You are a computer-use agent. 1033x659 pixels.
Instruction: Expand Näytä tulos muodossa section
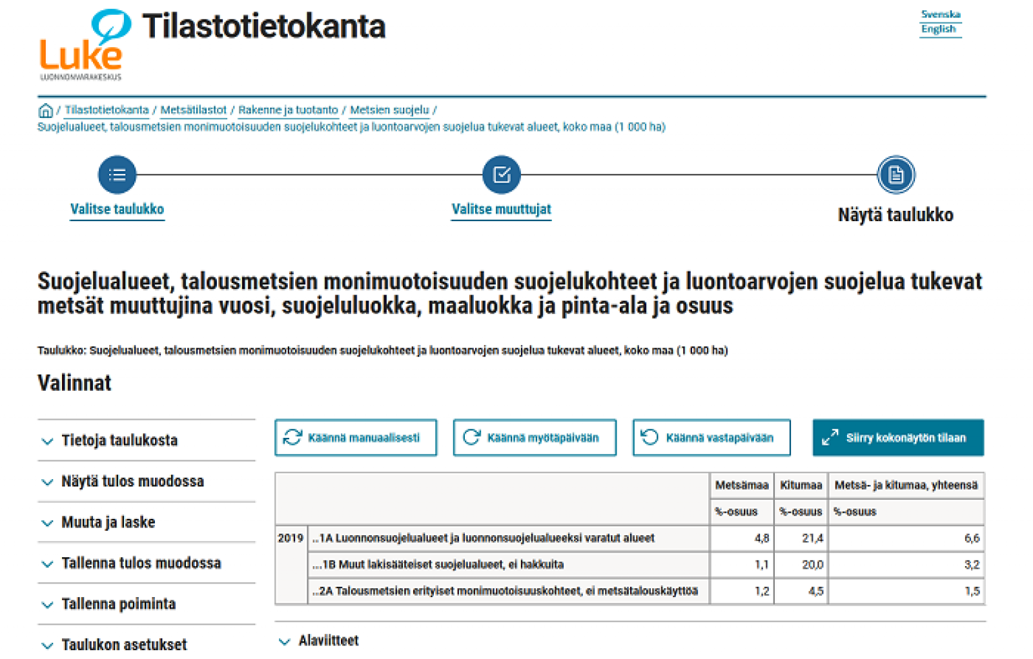click(x=147, y=481)
